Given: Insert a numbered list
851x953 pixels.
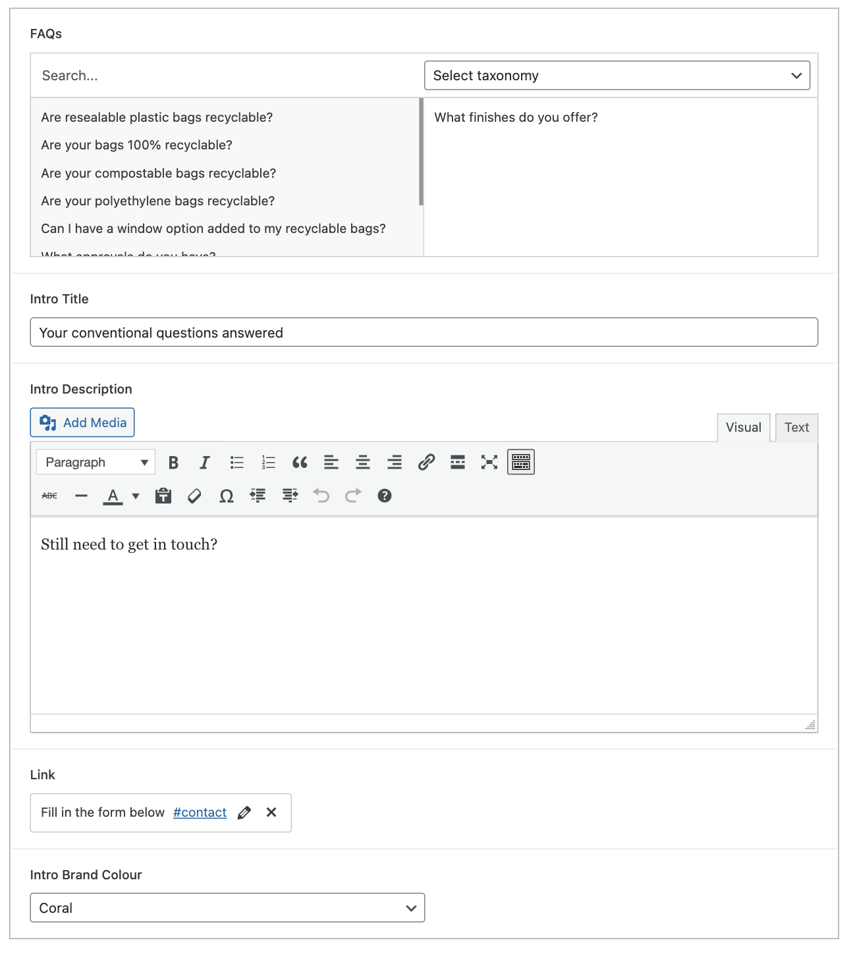Looking at the screenshot, I should coord(268,463).
